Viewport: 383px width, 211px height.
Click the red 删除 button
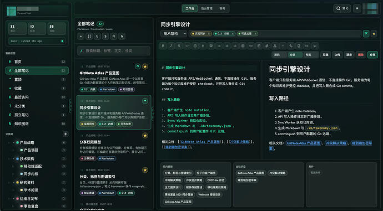point(361,55)
